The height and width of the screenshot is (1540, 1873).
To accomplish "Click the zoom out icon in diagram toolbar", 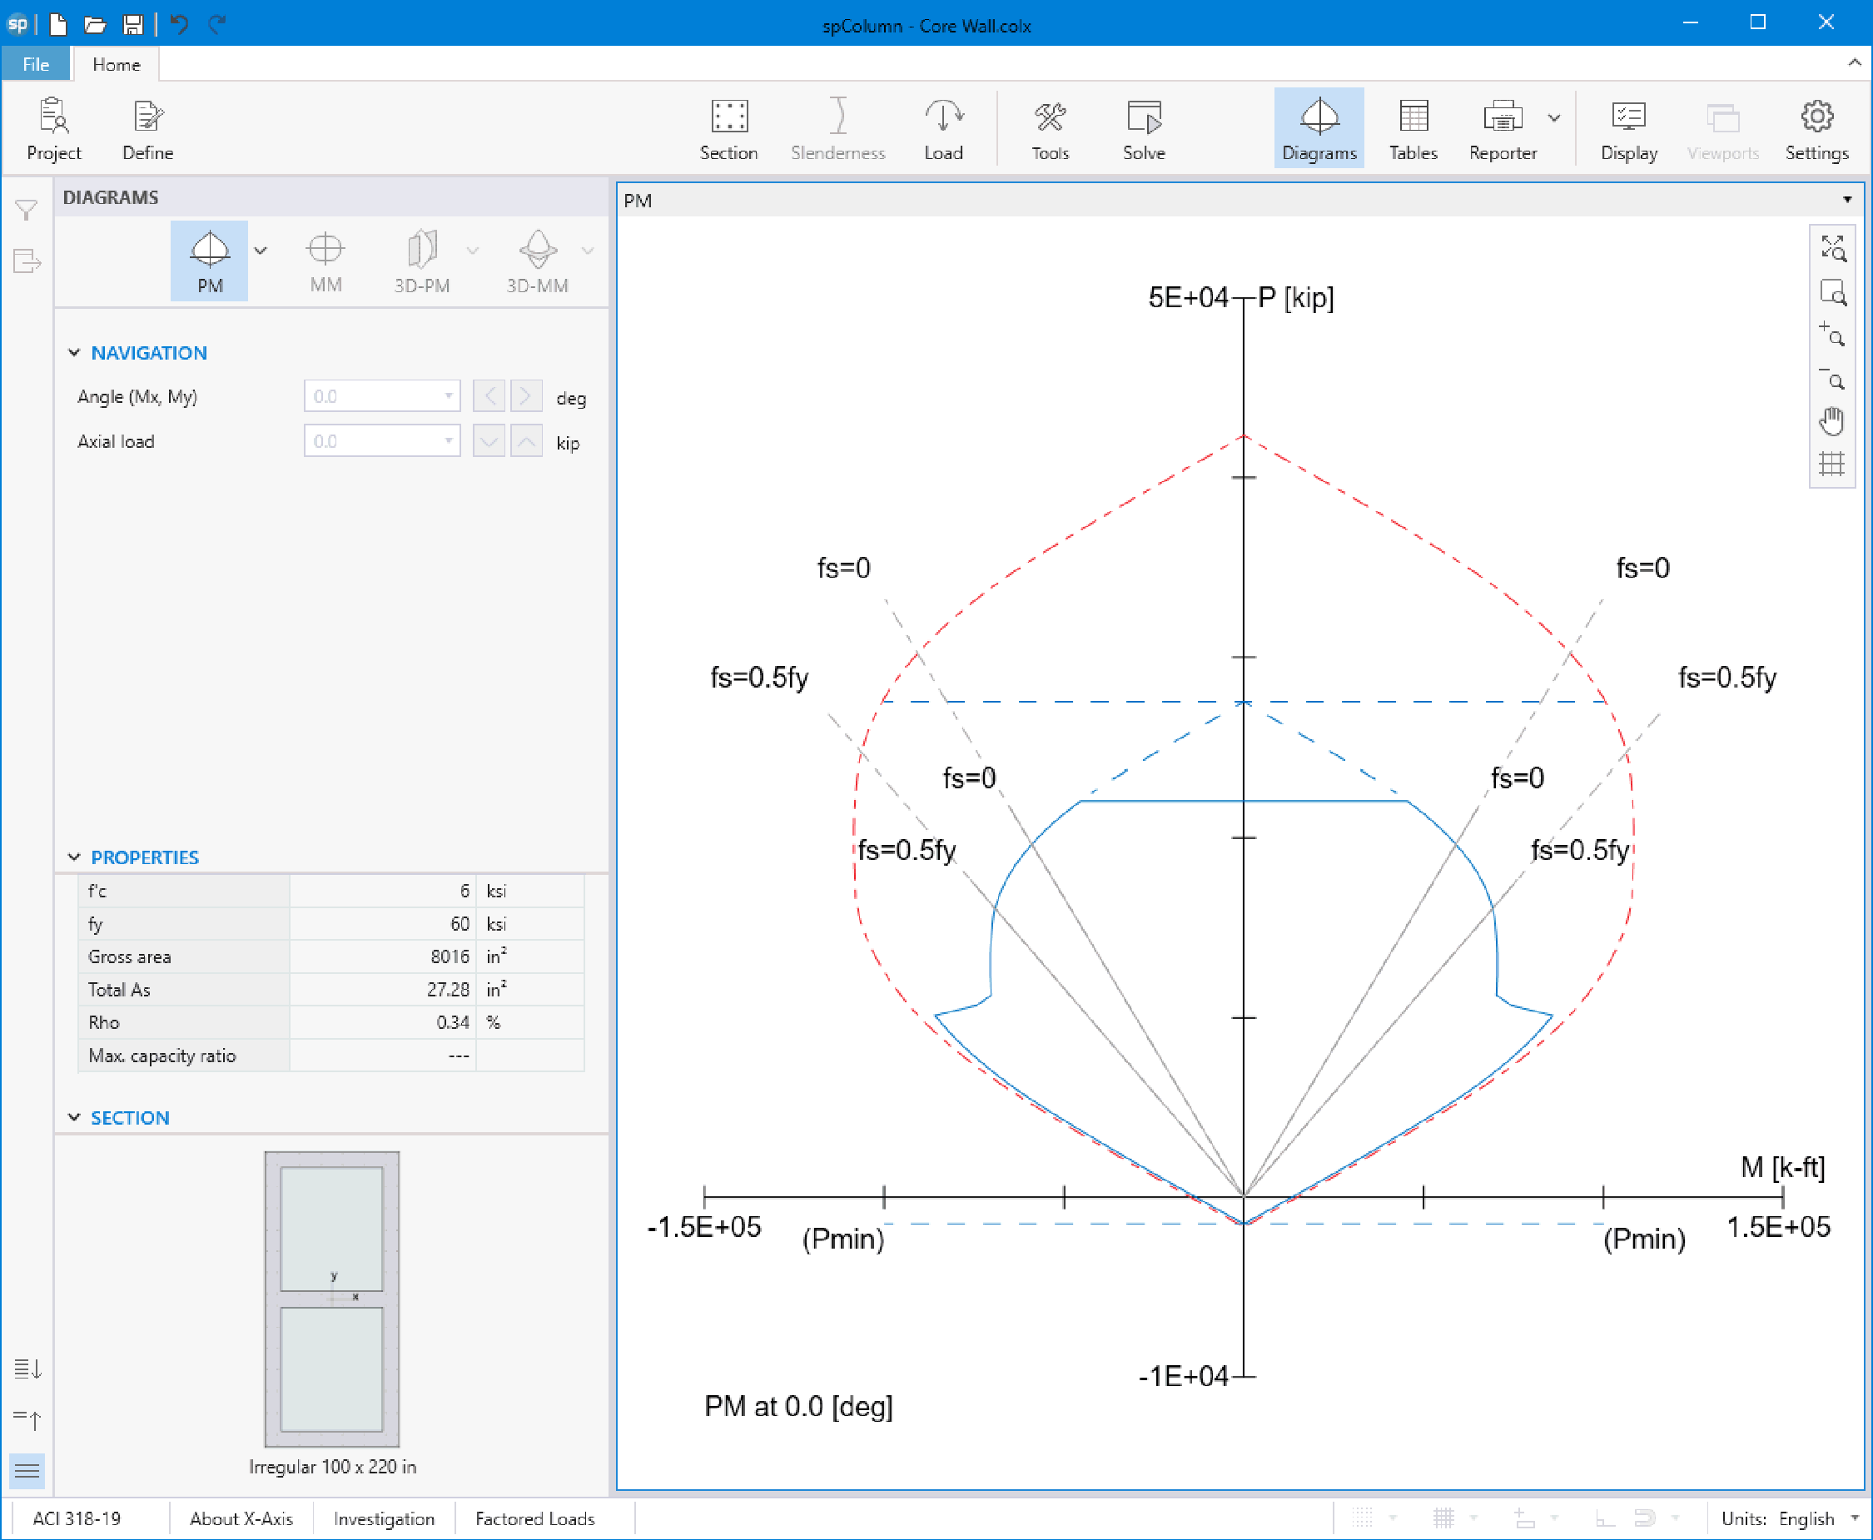I will point(1832,379).
